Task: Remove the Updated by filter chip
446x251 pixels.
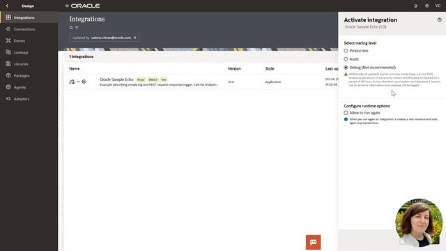Action: (134, 38)
